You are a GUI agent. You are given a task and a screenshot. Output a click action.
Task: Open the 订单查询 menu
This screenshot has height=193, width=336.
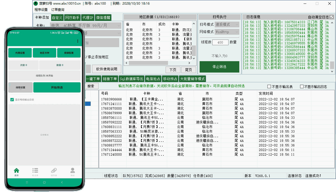click(58, 10)
